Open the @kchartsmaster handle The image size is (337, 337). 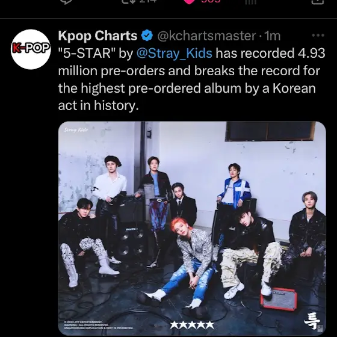[x=206, y=36]
